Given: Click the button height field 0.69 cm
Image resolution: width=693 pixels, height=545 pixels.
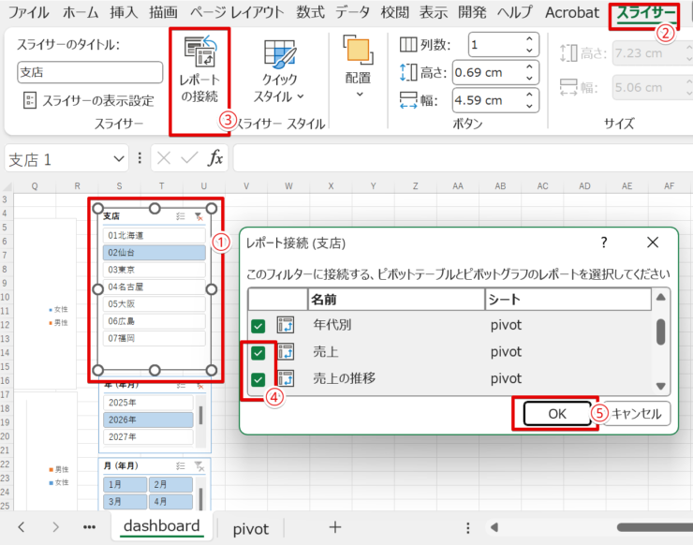Looking at the screenshot, I should click(488, 72).
